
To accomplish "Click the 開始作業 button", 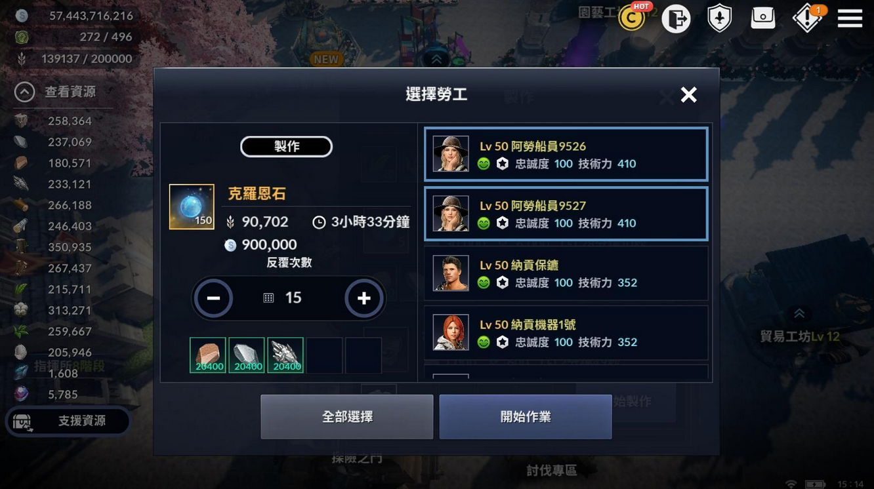I will click(x=526, y=417).
